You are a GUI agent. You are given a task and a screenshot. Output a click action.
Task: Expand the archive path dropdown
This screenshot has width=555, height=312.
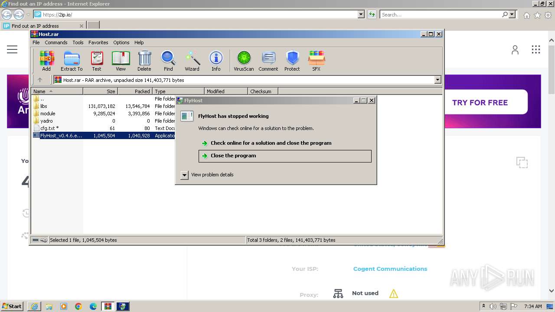(x=437, y=80)
